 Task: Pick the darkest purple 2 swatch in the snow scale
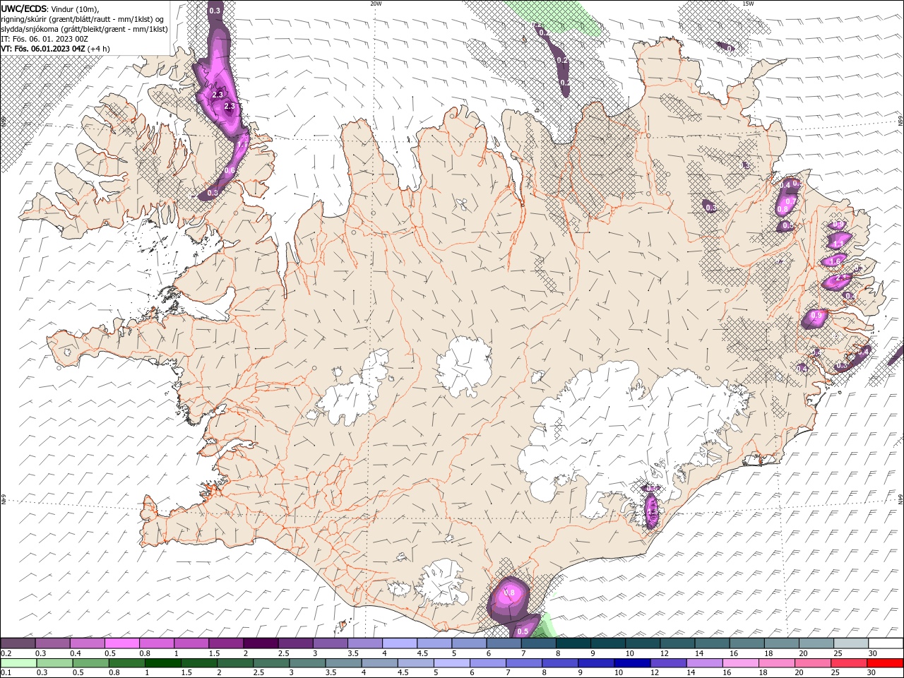point(261,643)
